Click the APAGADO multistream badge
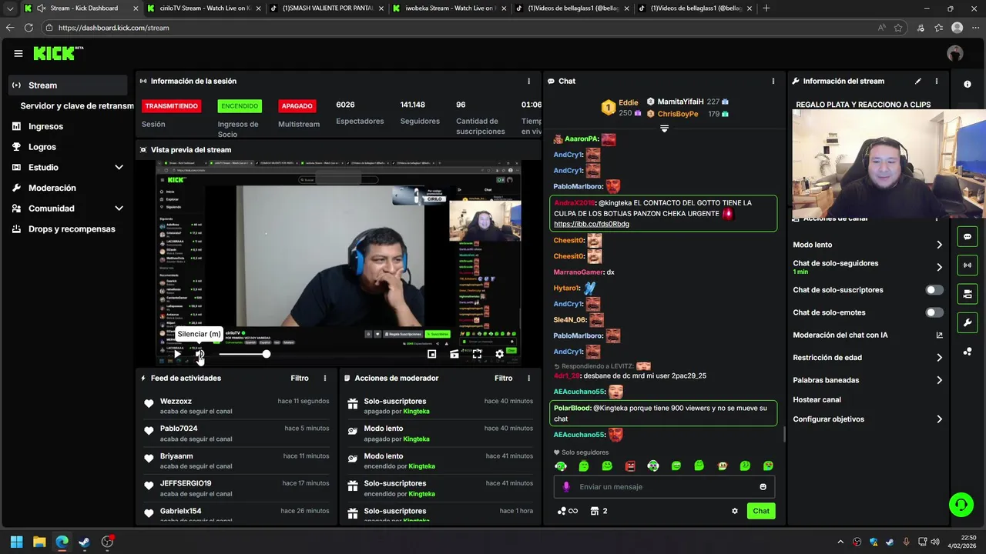Image resolution: width=986 pixels, height=554 pixels. tap(297, 106)
